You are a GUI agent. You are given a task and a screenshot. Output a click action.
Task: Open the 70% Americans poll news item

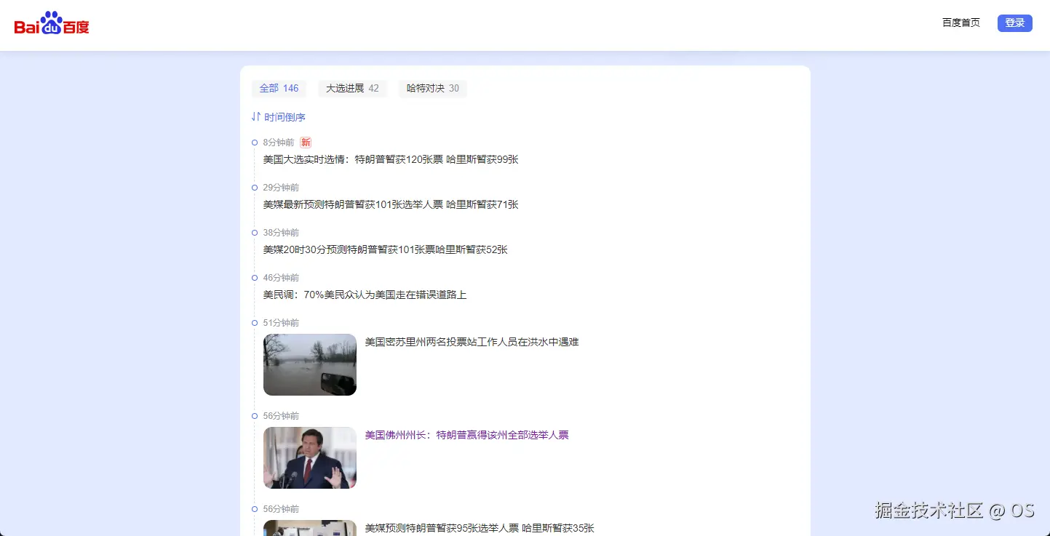[365, 295]
